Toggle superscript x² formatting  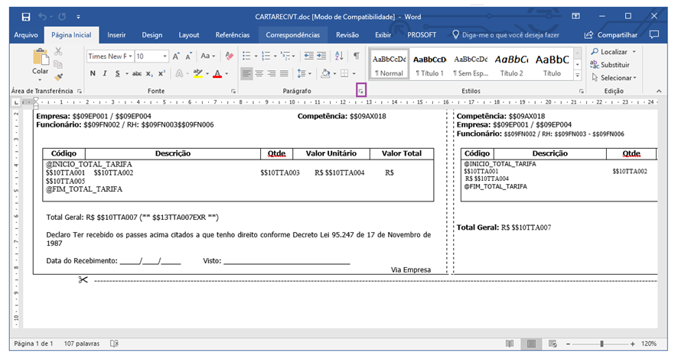tap(161, 73)
